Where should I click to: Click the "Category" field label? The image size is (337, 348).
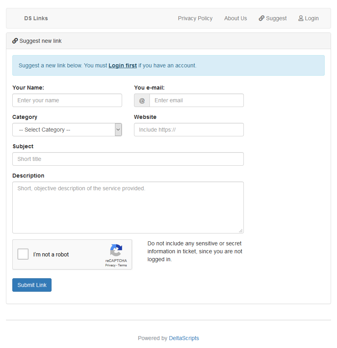click(25, 117)
